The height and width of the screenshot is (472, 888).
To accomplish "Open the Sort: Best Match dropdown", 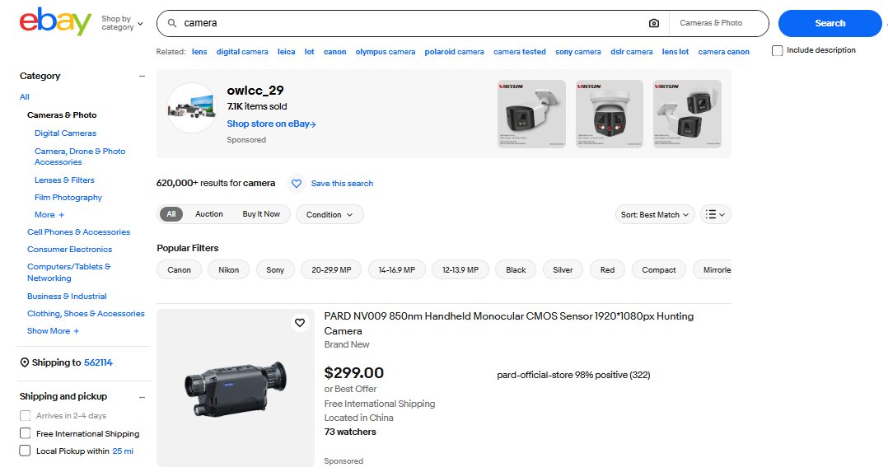I will [655, 214].
